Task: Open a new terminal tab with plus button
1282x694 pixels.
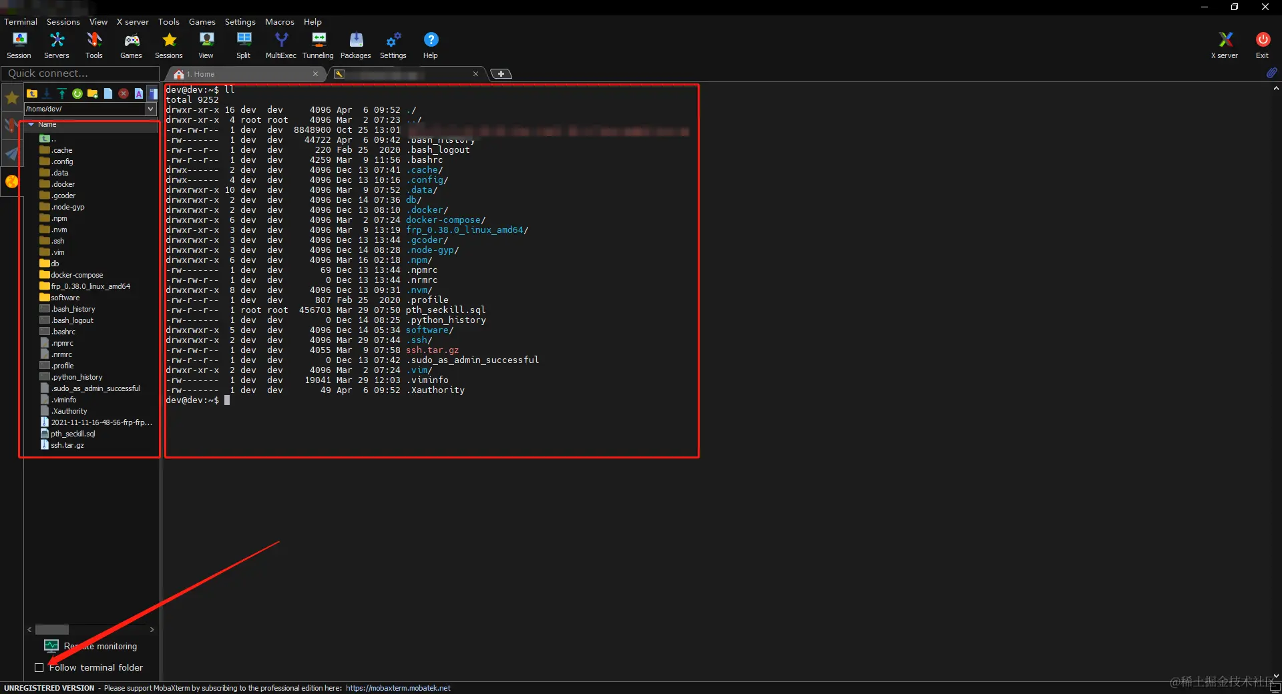Action: click(x=501, y=73)
